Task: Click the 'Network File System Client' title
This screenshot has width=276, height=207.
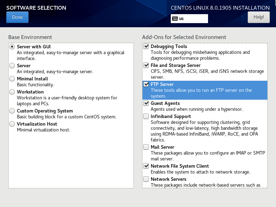Action: pos(180,166)
